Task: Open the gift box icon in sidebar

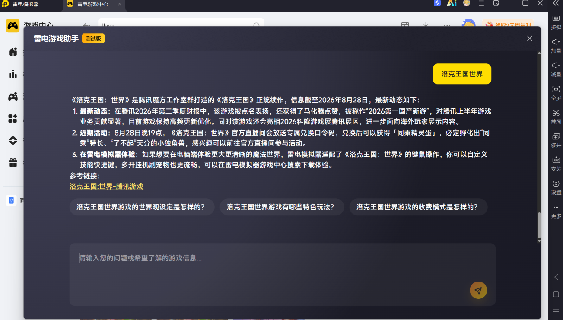Action: point(13,163)
